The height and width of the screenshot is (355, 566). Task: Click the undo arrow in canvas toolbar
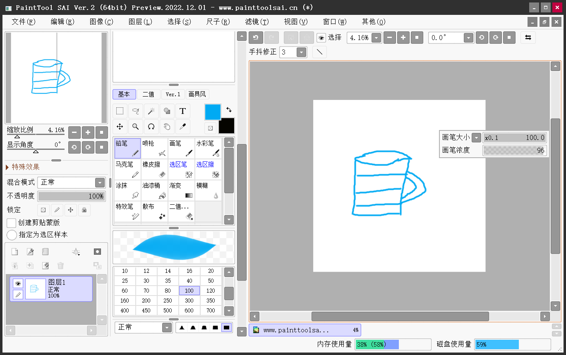256,38
